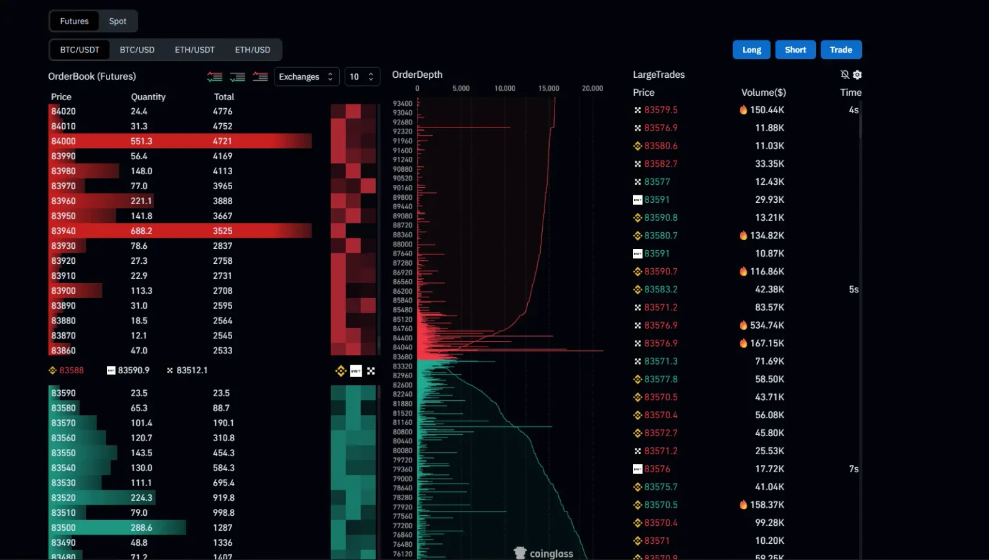Select the BTC/USD pair tab
Image resolution: width=989 pixels, height=560 pixels.
[137, 50]
